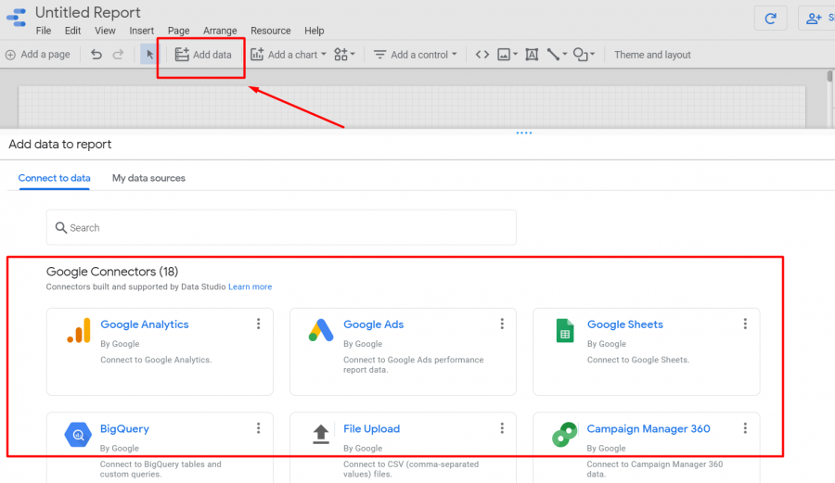Click the Add data button
This screenshot has width=835, height=483.
click(x=203, y=55)
